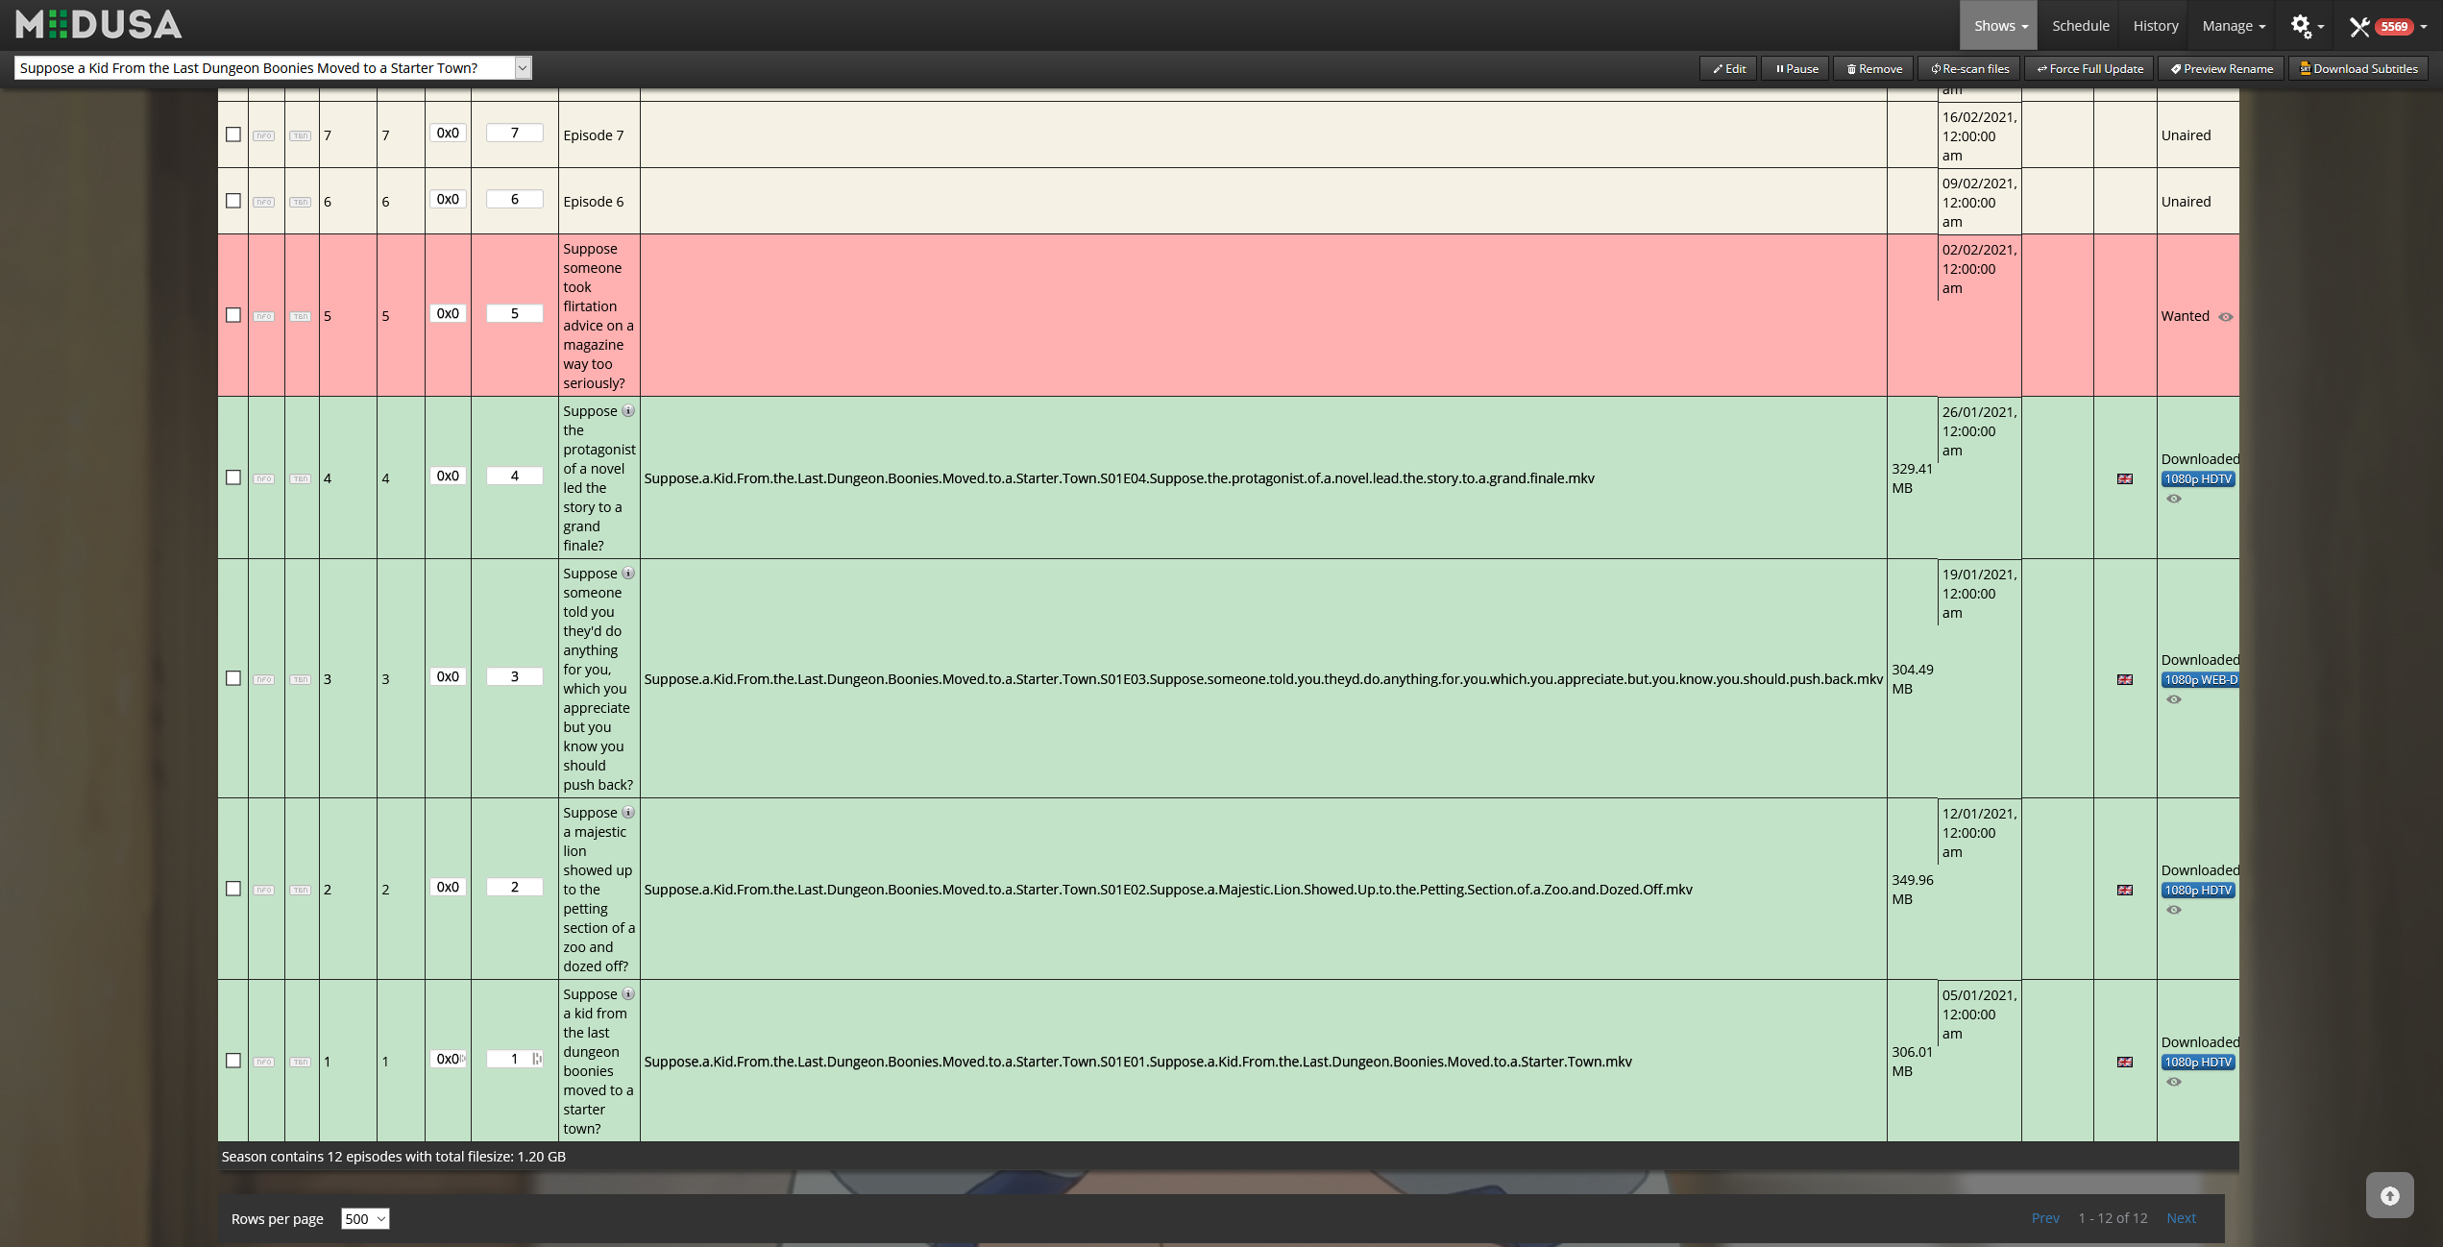Open the gear settings menu
The height and width of the screenshot is (1247, 2443).
[x=2307, y=26]
